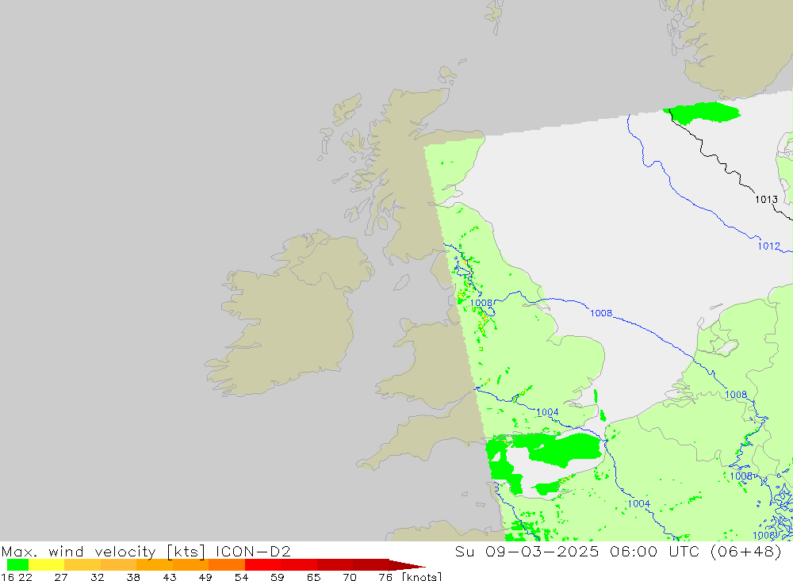The image size is (793, 581).
Task: Click the '1008' isobar label over northern England
Action: pyautogui.click(x=481, y=303)
